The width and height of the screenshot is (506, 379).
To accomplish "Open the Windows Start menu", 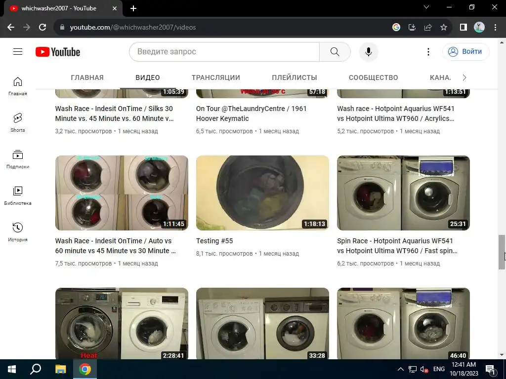I will point(12,369).
